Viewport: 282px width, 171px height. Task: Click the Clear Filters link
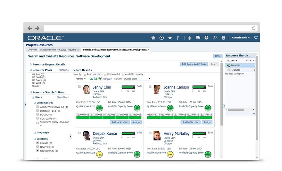[62, 98]
